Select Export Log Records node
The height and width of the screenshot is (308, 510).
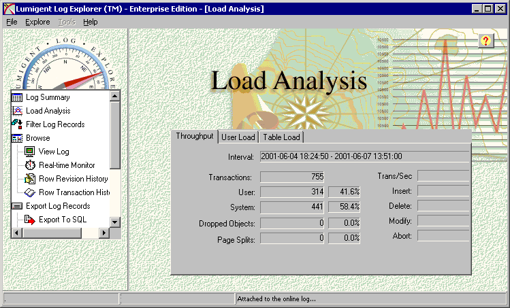[x=58, y=206]
